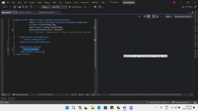Click the feedback icon at top right

195,7
